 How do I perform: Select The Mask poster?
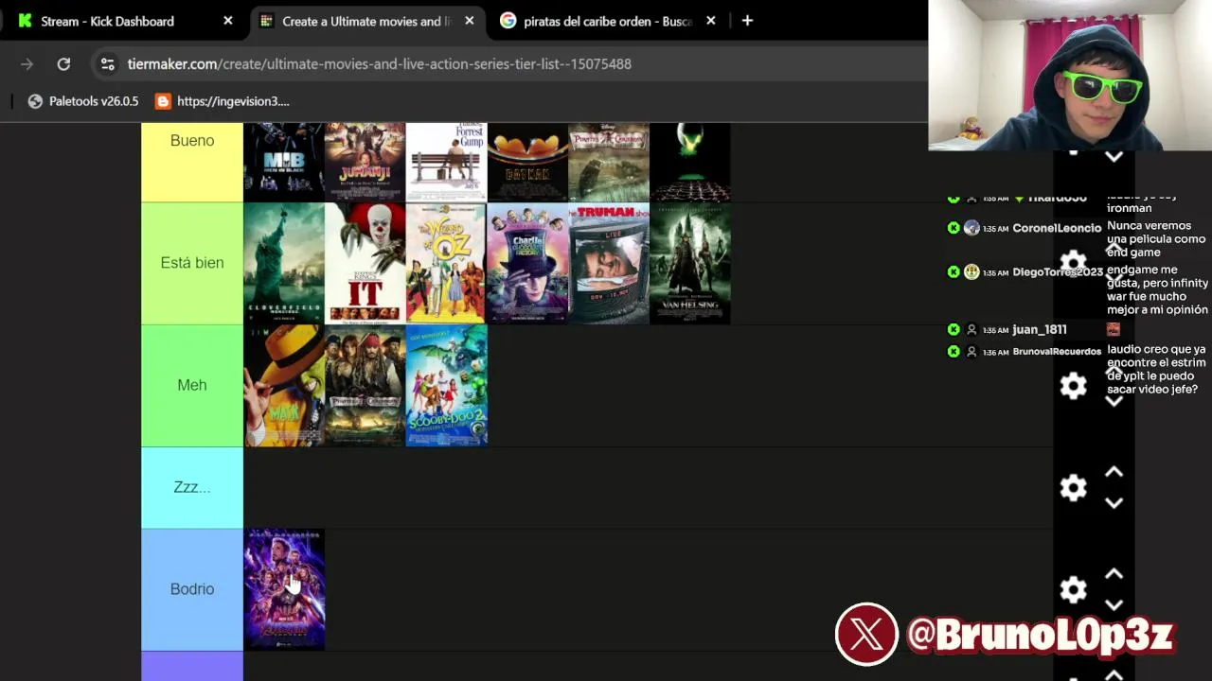pos(284,385)
